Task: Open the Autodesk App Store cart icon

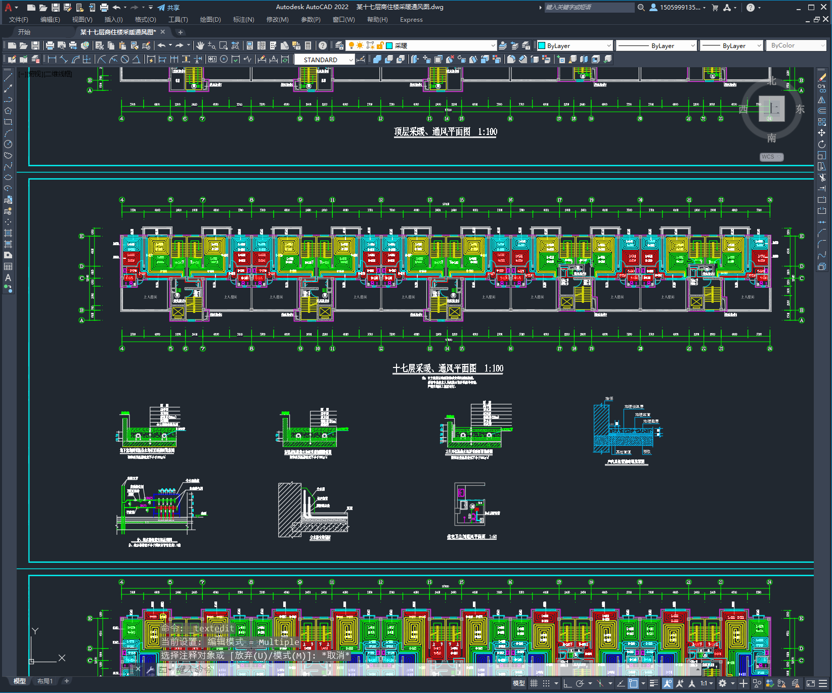Action: click(715, 7)
